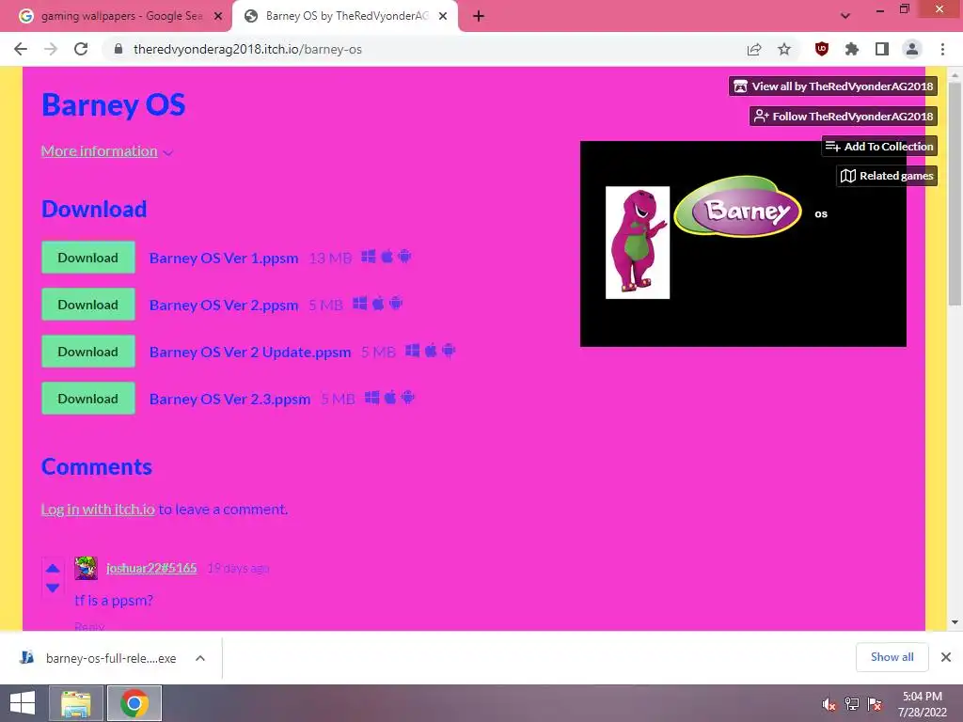Screen dimensions: 963x722
Task: Click the Chrome taskbar icon
Action: (134, 703)
